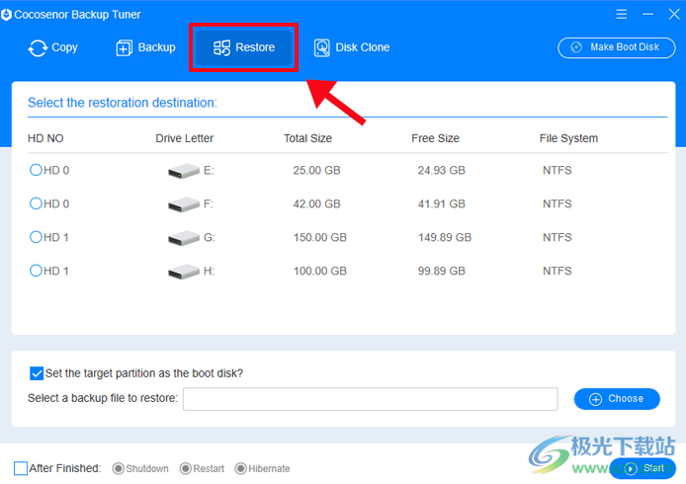Click the E: drive icon
Image resolution: width=686 pixels, height=484 pixels.
[x=183, y=171]
